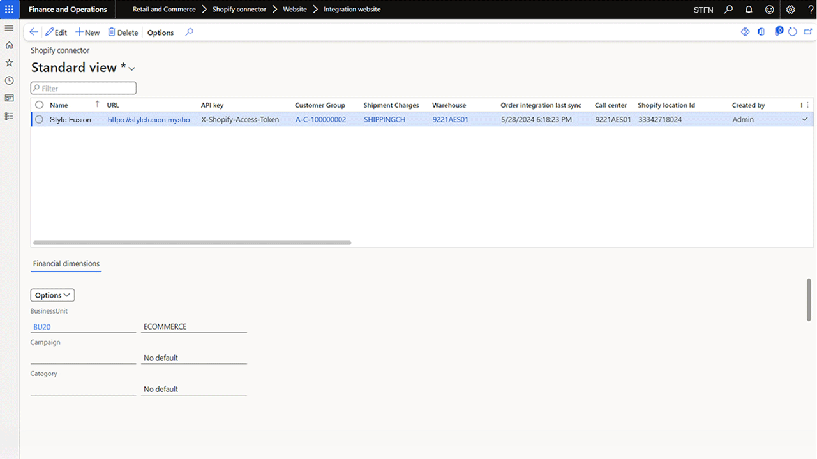Open Favorites star in the sidebar
Screen dimensions: 817x459
pyautogui.click(x=9, y=63)
